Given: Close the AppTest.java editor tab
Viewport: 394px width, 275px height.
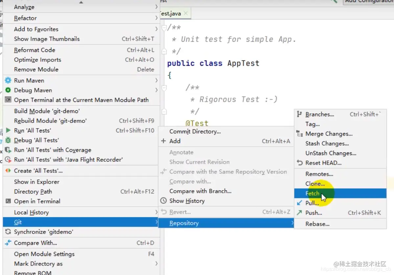Looking at the screenshot, I should [185, 13].
